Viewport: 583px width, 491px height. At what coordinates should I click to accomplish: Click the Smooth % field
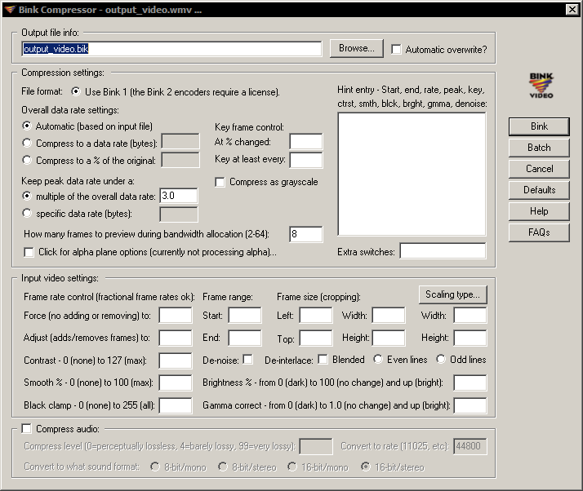pos(176,383)
